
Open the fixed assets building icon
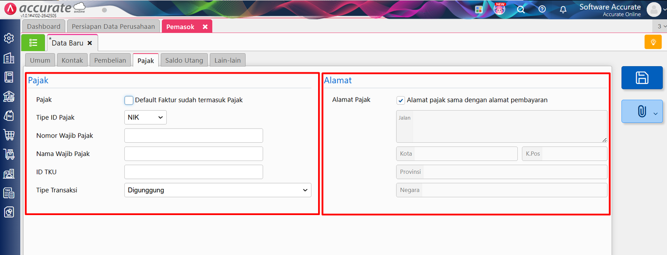tap(9, 173)
